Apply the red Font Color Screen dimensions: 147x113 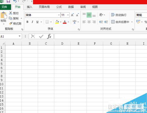pyautogui.click(x=65, y=22)
